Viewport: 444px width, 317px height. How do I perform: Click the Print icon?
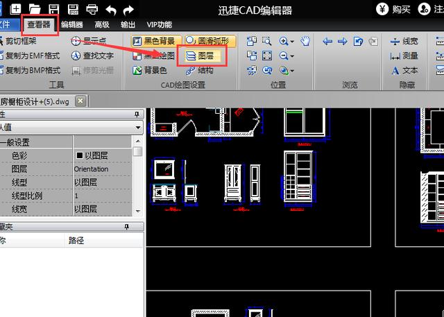[92, 10]
